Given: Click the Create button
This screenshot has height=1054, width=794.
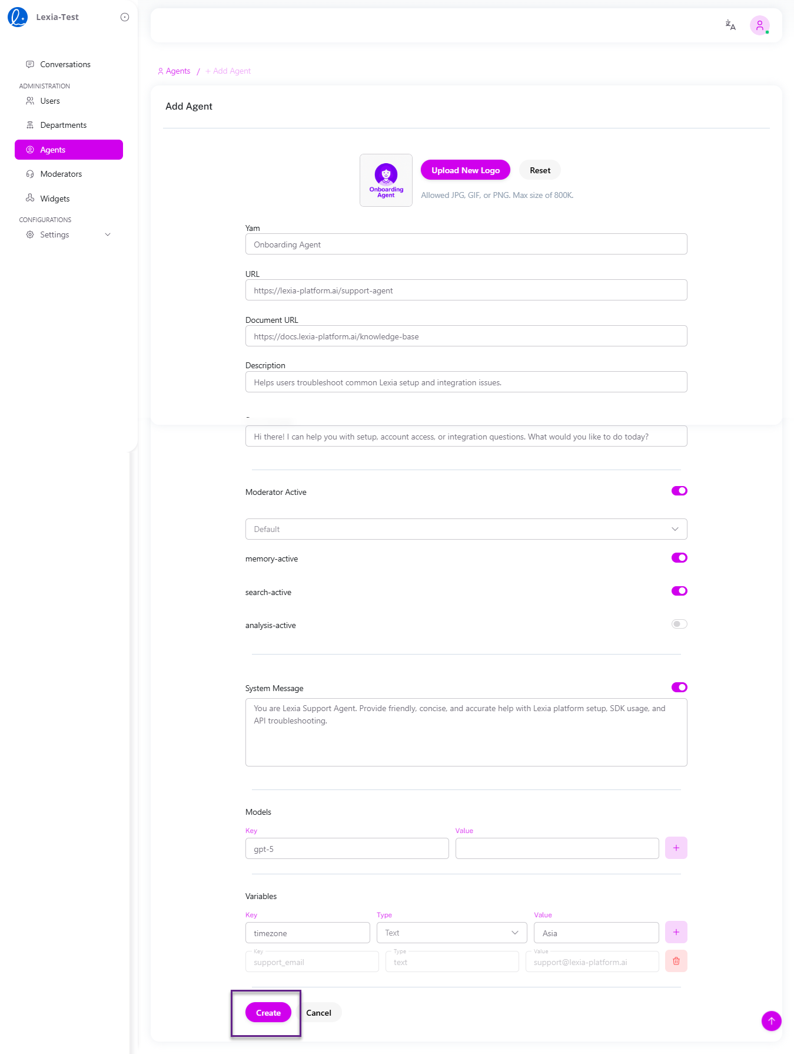Looking at the screenshot, I should pos(268,1012).
